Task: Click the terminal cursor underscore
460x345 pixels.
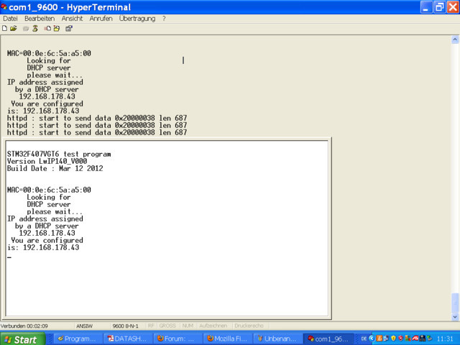Action: point(9,257)
